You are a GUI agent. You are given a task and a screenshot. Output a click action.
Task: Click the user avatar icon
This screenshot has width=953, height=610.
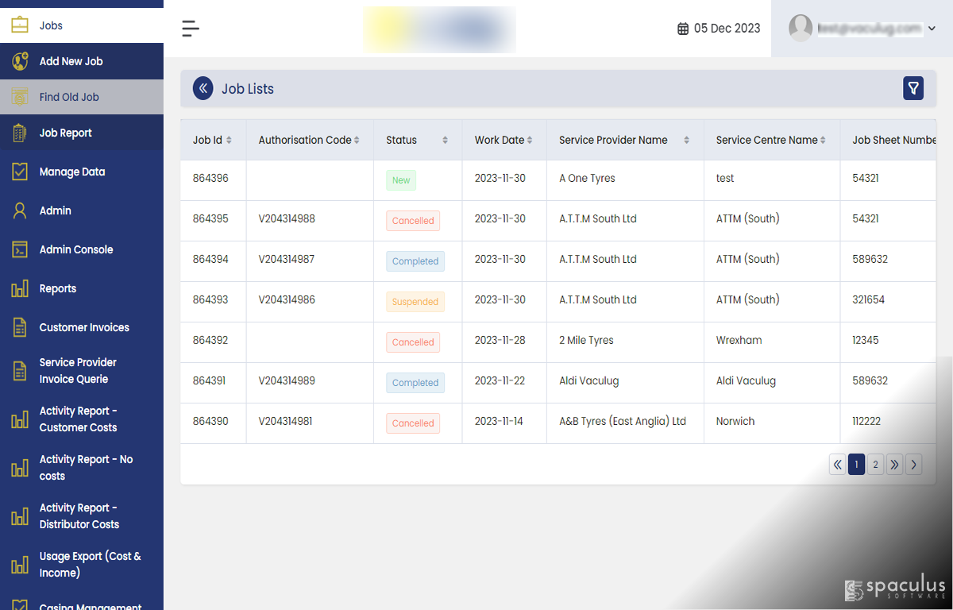pyautogui.click(x=801, y=28)
